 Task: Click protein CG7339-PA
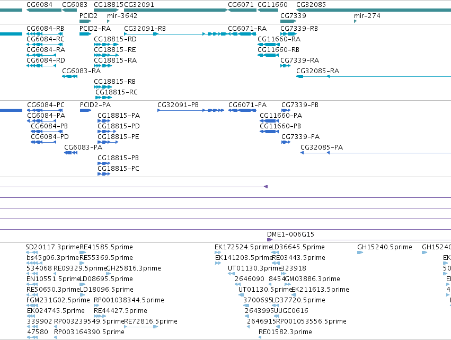[300, 137]
